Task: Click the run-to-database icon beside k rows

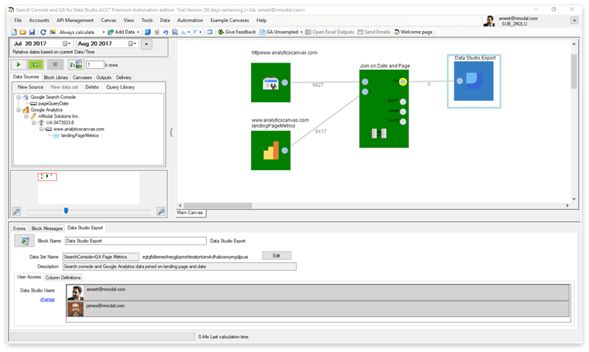Action: [x=77, y=65]
